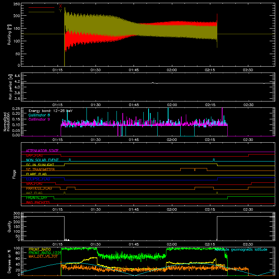Select the FRONTS_OFF flag label

(37, 198)
